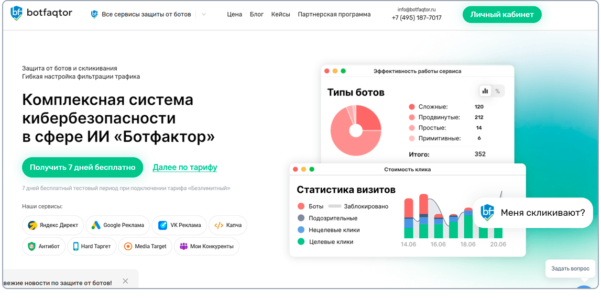Click the red Боты legend dot
This screenshot has height=298, width=601.
click(x=301, y=206)
